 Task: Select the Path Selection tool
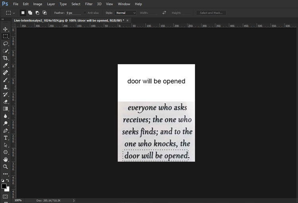[5, 145]
